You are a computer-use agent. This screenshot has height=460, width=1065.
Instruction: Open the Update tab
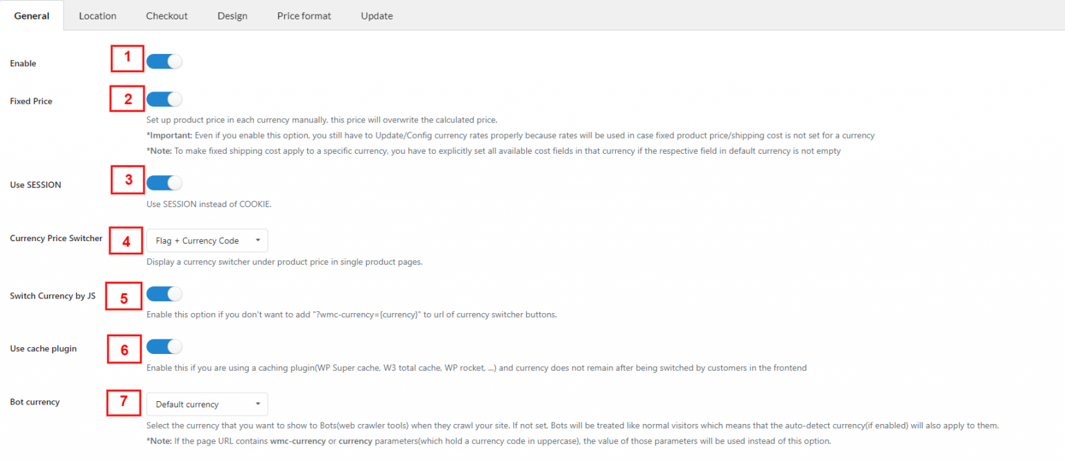376,16
